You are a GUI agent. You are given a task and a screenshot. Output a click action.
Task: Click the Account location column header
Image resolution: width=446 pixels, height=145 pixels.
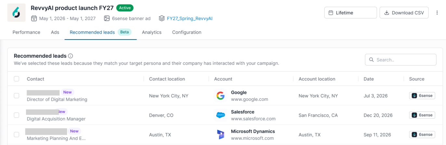(317, 79)
